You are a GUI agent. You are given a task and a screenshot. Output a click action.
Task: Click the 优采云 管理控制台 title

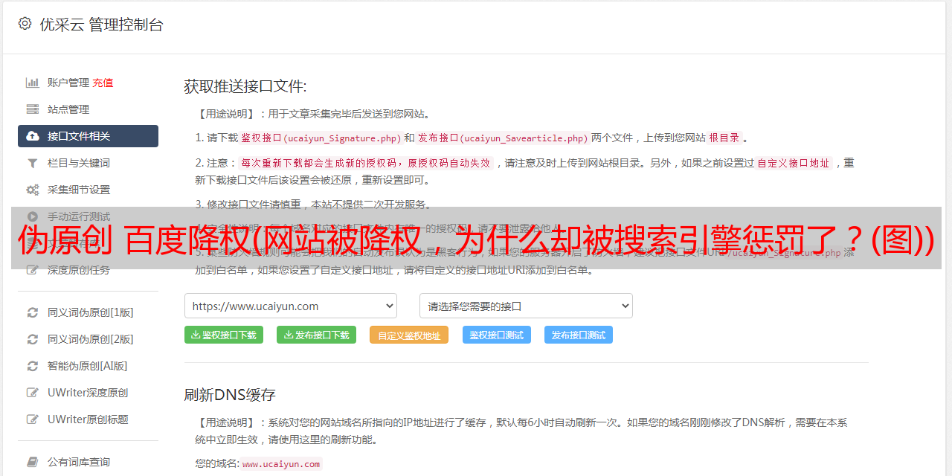(x=101, y=25)
